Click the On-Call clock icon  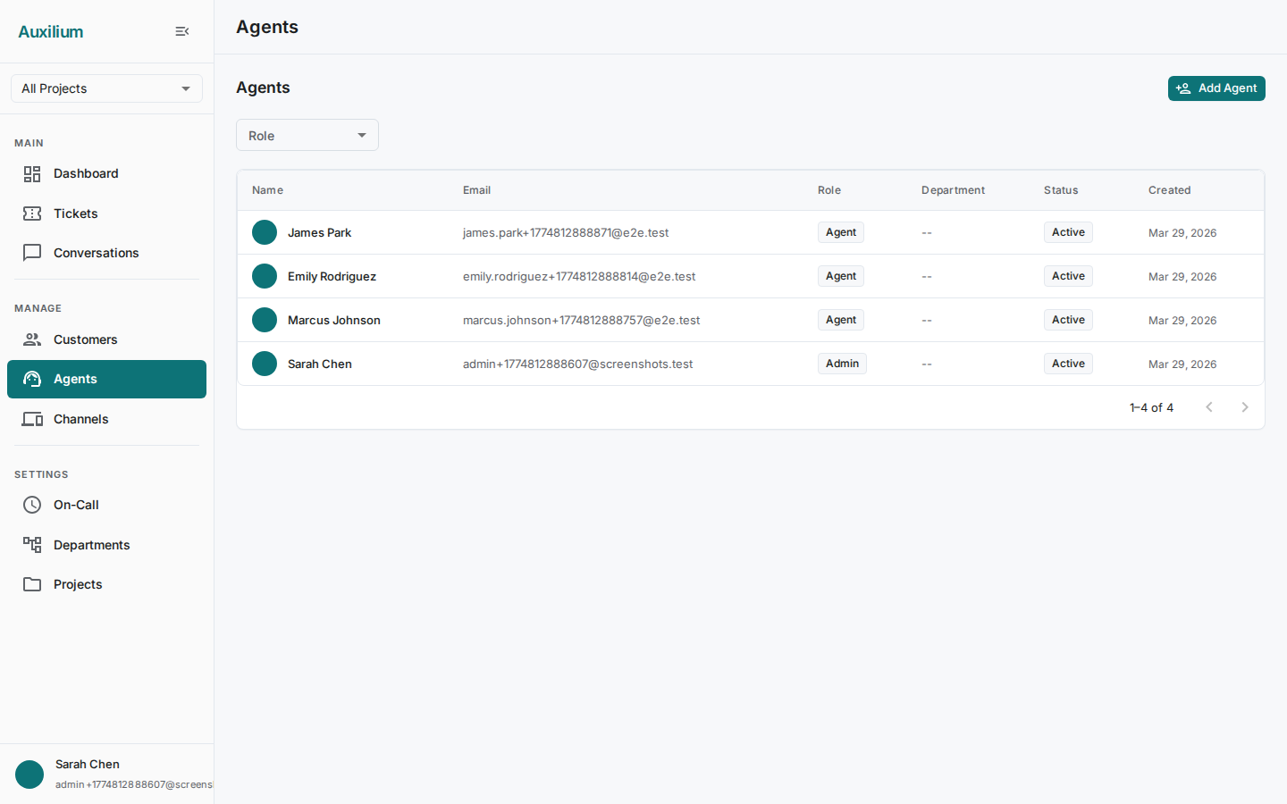(x=32, y=505)
